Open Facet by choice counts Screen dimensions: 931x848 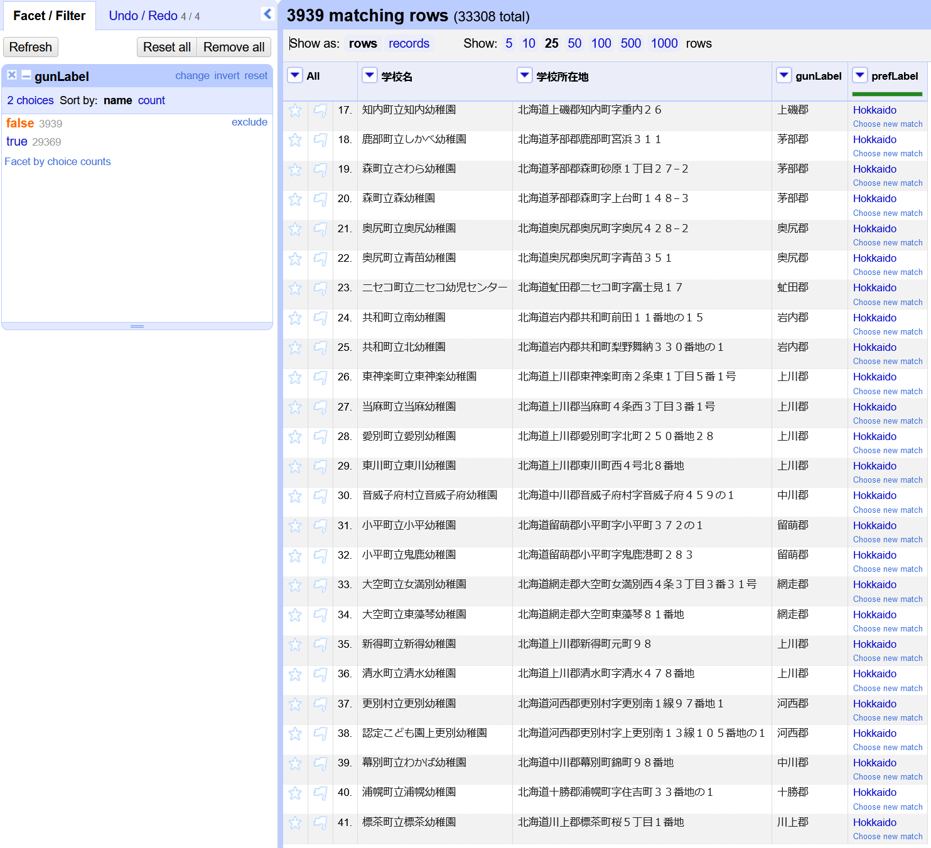point(58,161)
